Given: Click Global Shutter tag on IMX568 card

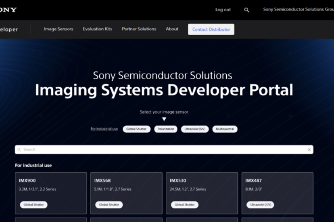Looking at the screenshot, I should click(109, 205).
